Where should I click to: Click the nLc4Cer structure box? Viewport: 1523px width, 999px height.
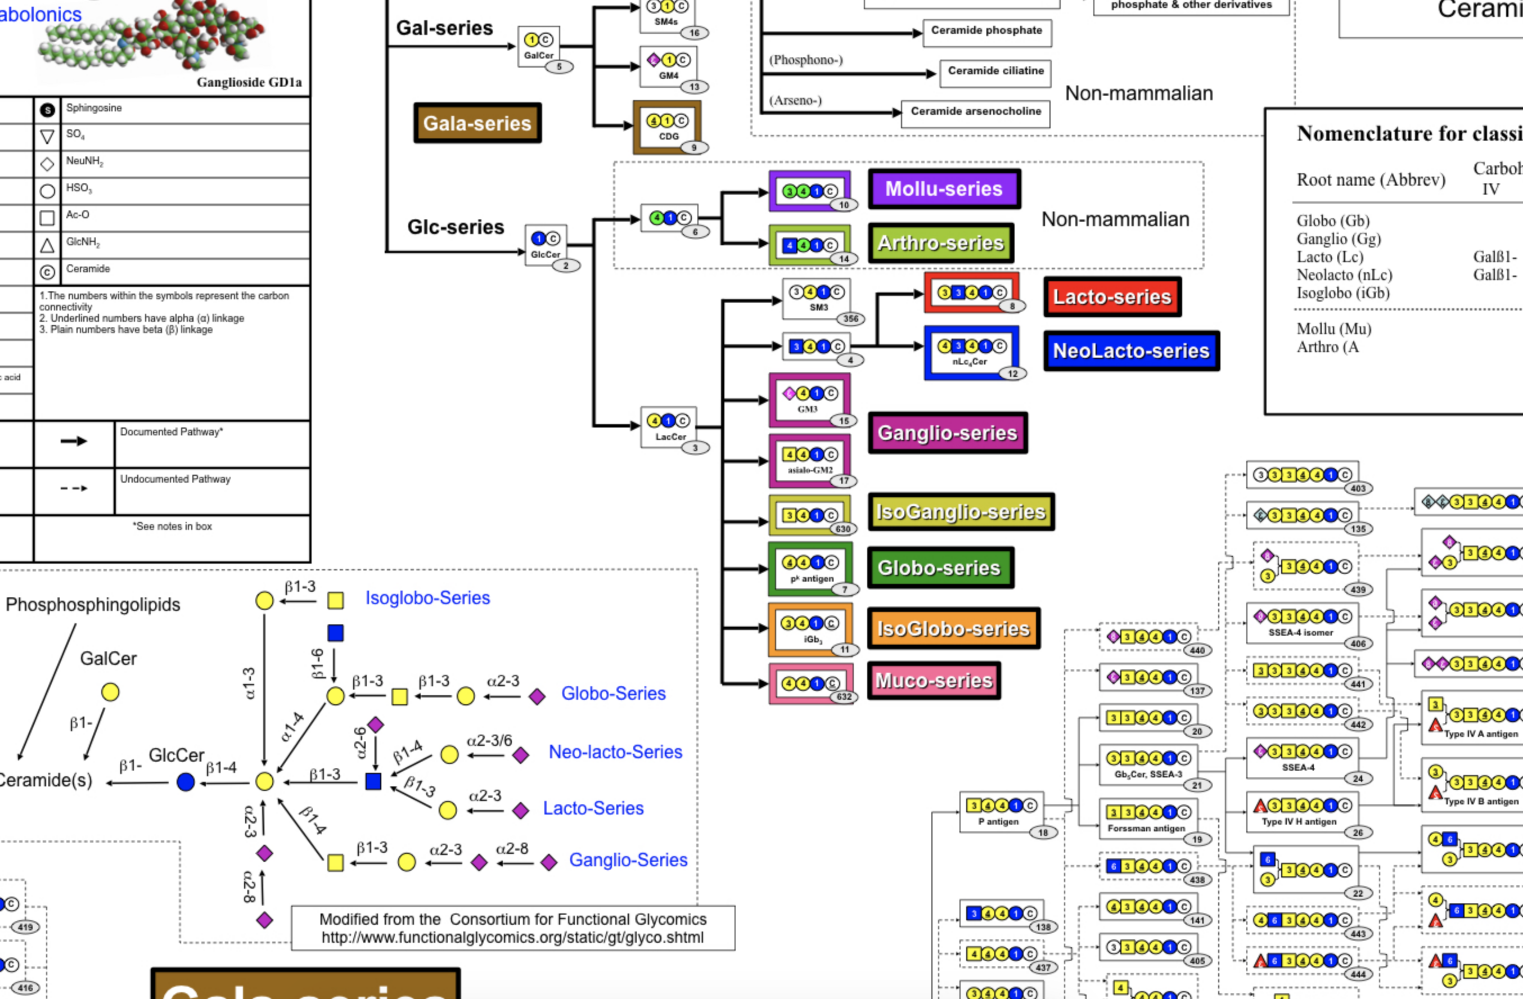(x=971, y=353)
